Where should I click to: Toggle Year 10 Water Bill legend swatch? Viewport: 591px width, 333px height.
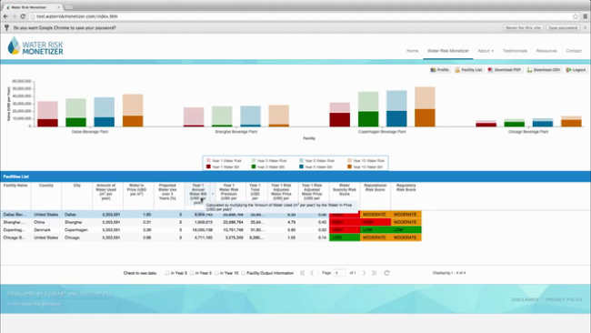349,166
